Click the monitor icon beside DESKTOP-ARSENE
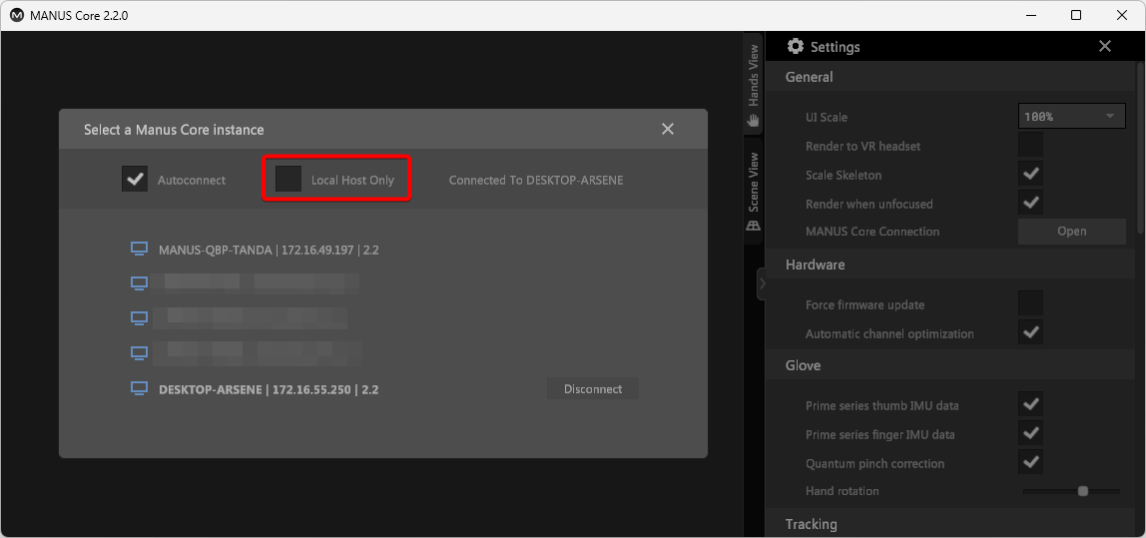This screenshot has height=538, width=1146. (x=140, y=389)
